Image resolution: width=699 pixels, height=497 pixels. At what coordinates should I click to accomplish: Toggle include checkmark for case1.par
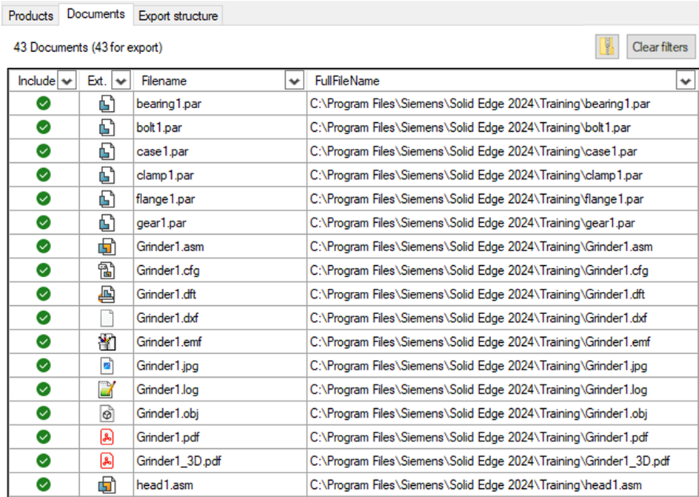click(44, 151)
